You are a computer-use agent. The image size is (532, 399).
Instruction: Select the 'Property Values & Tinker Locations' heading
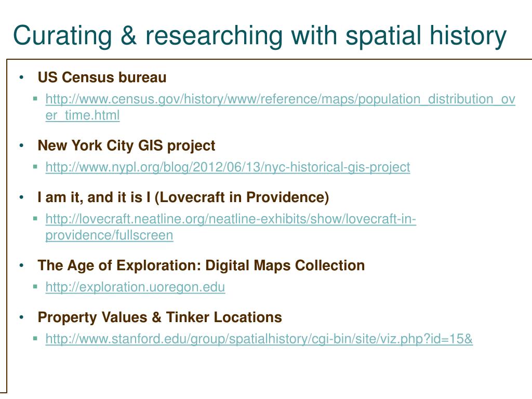point(160,317)
